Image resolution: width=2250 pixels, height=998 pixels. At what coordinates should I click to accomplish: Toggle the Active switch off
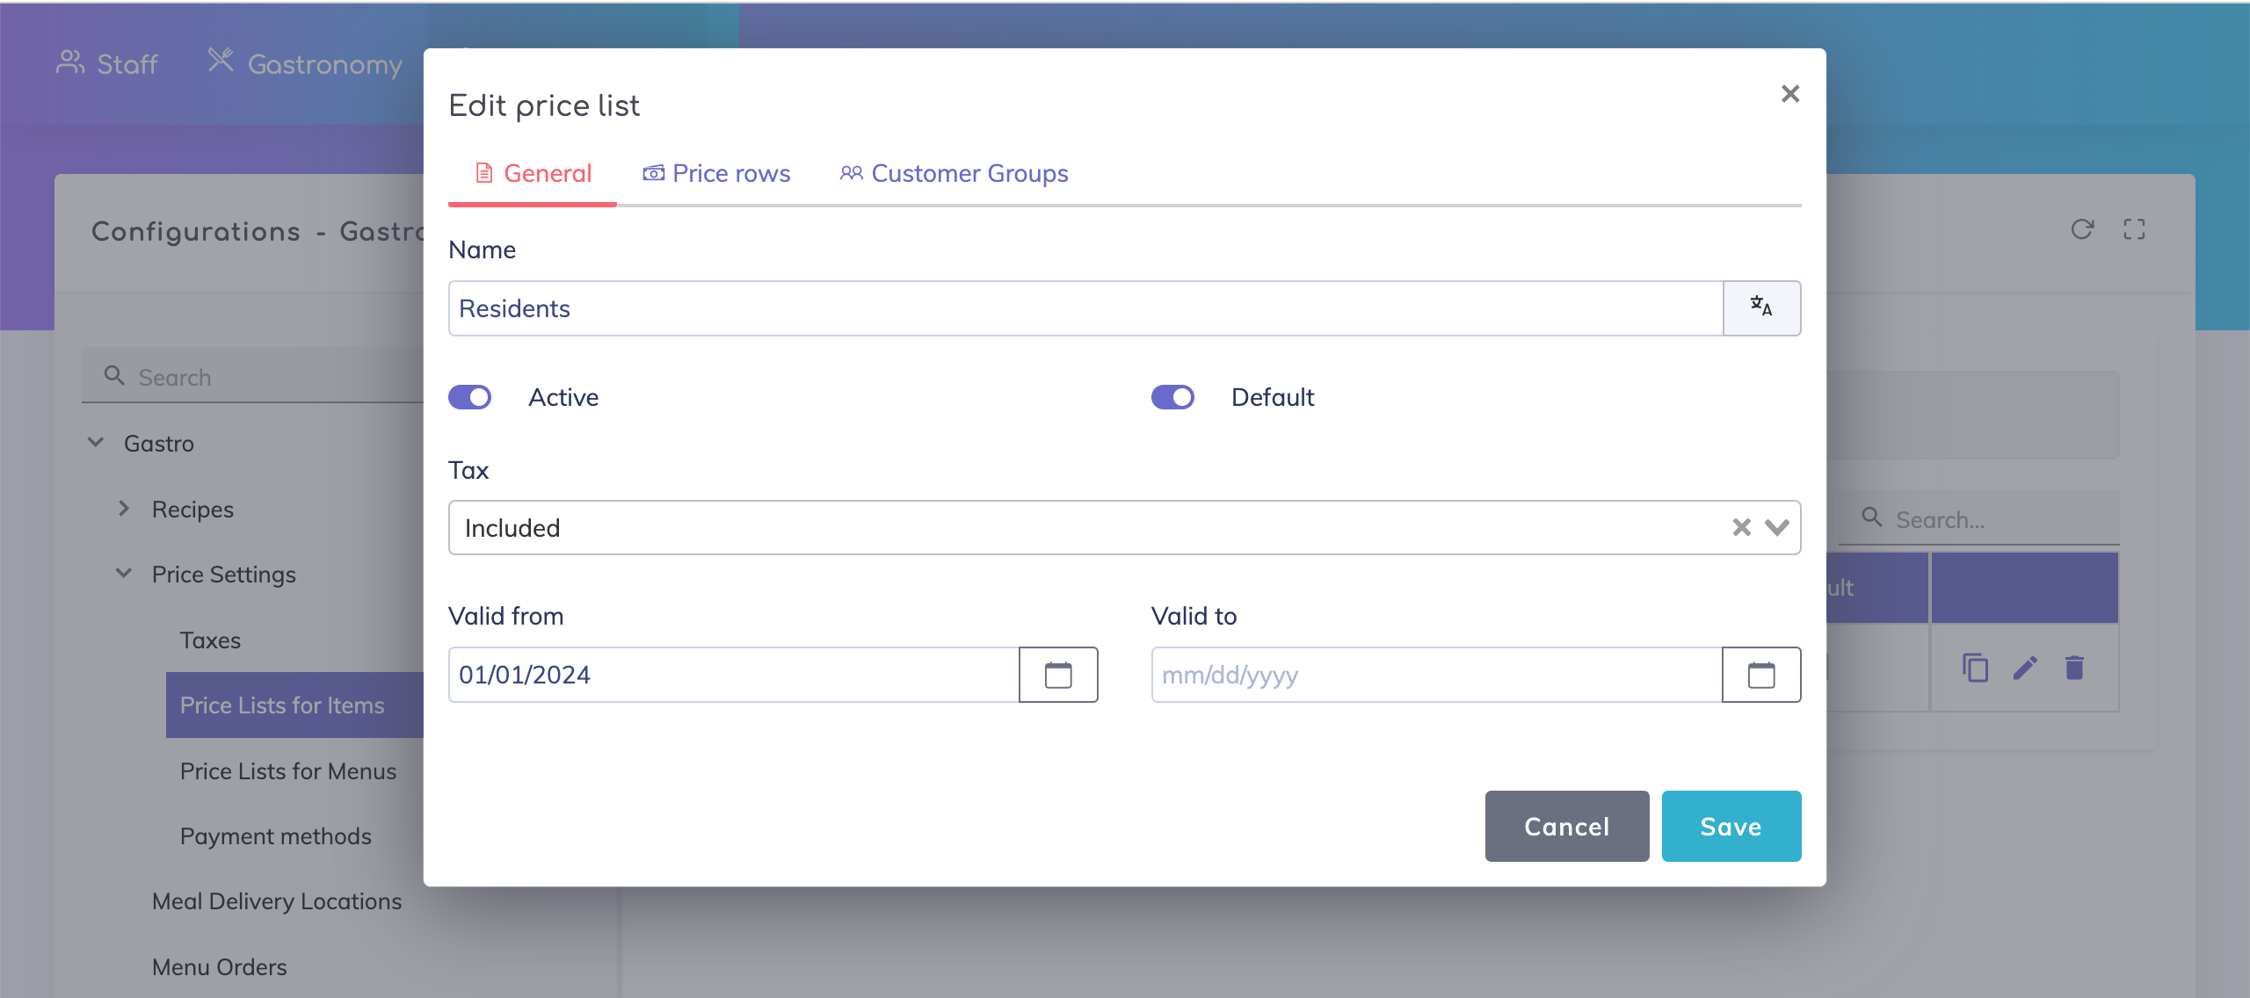[470, 397]
